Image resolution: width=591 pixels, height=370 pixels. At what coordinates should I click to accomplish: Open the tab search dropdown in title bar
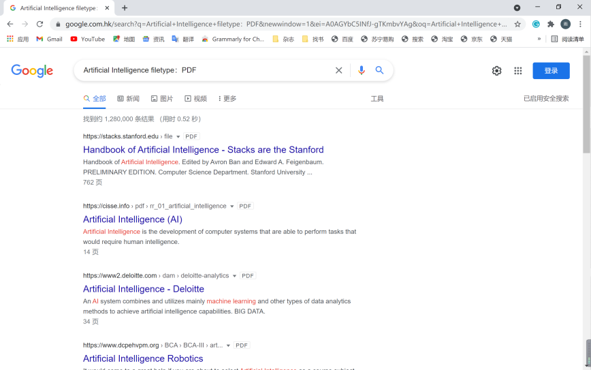point(517,7)
